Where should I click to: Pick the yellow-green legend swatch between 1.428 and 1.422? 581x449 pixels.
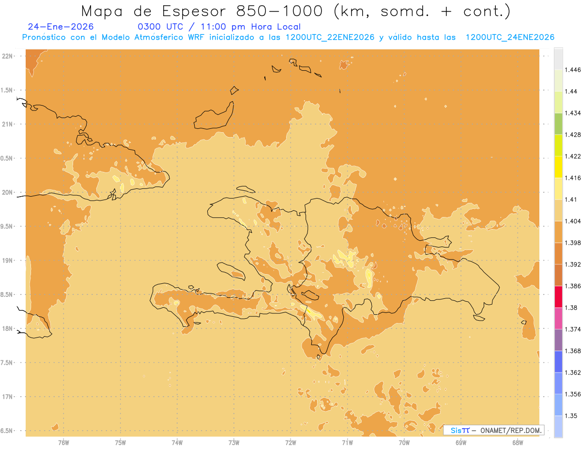(558, 145)
